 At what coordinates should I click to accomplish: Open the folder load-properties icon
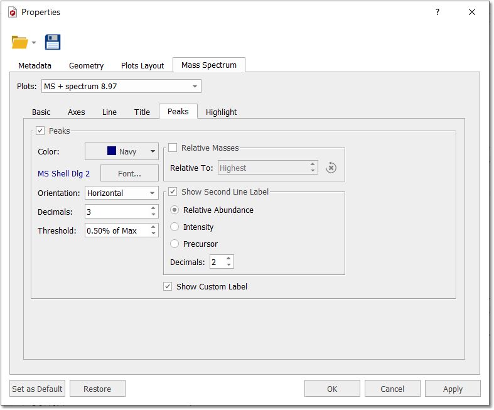pos(19,42)
